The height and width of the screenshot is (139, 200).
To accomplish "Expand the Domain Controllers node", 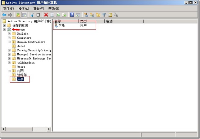I will (x=9, y=42).
